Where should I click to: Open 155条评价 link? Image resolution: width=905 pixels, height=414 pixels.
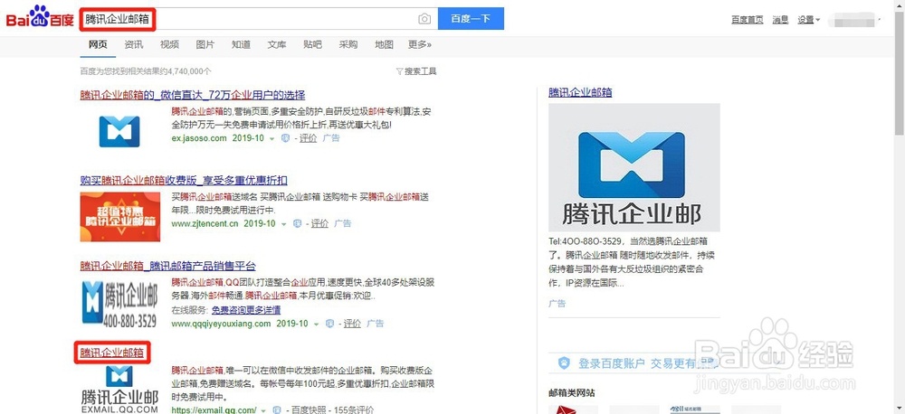click(355, 410)
